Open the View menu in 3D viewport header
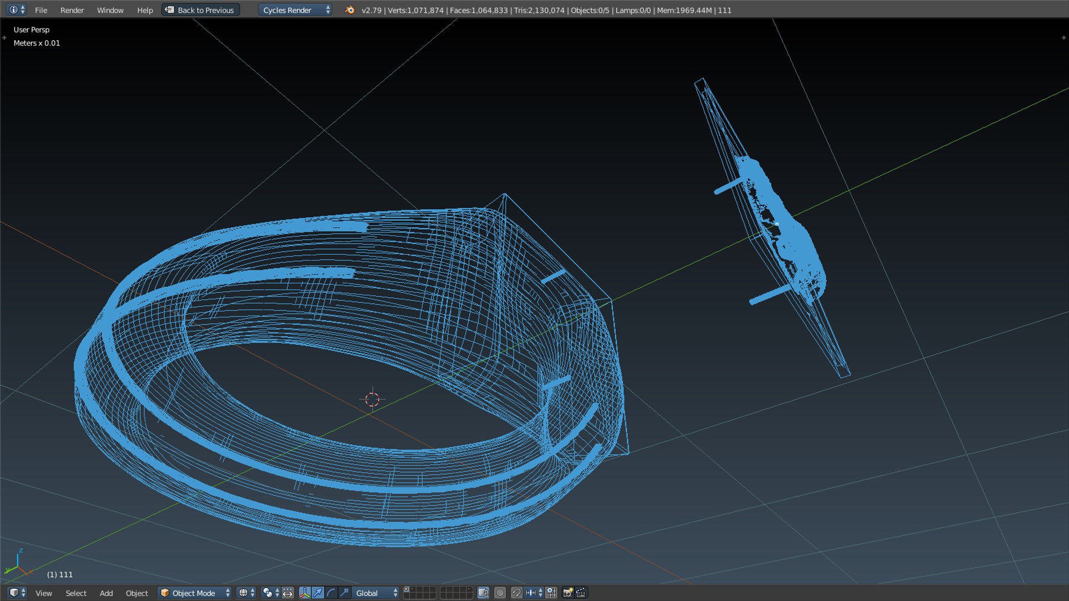This screenshot has width=1069, height=601. [x=44, y=593]
